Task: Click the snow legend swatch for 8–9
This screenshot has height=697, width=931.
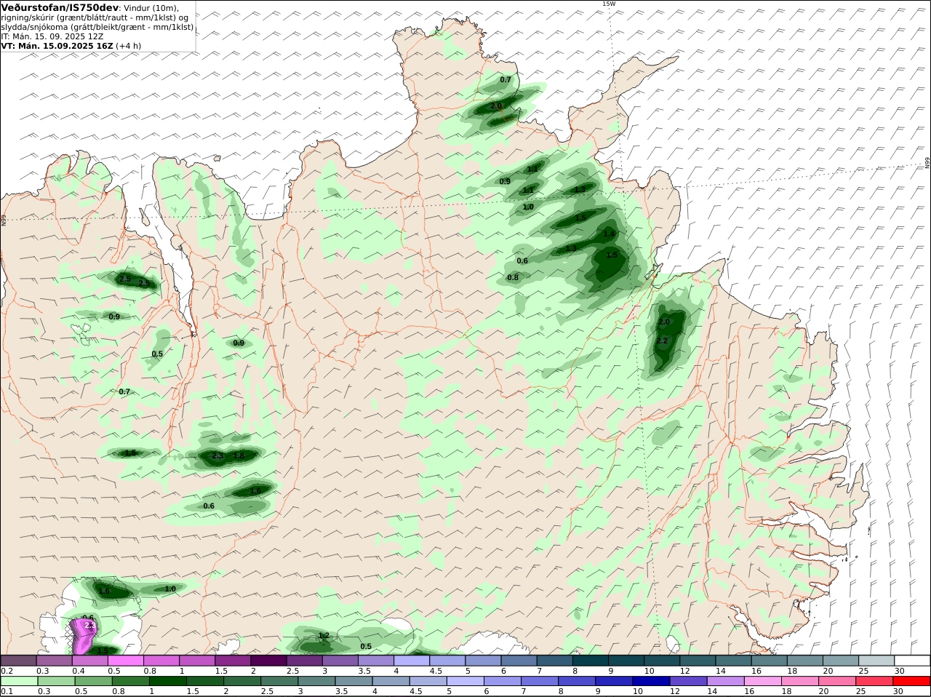Action: [590, 660]
